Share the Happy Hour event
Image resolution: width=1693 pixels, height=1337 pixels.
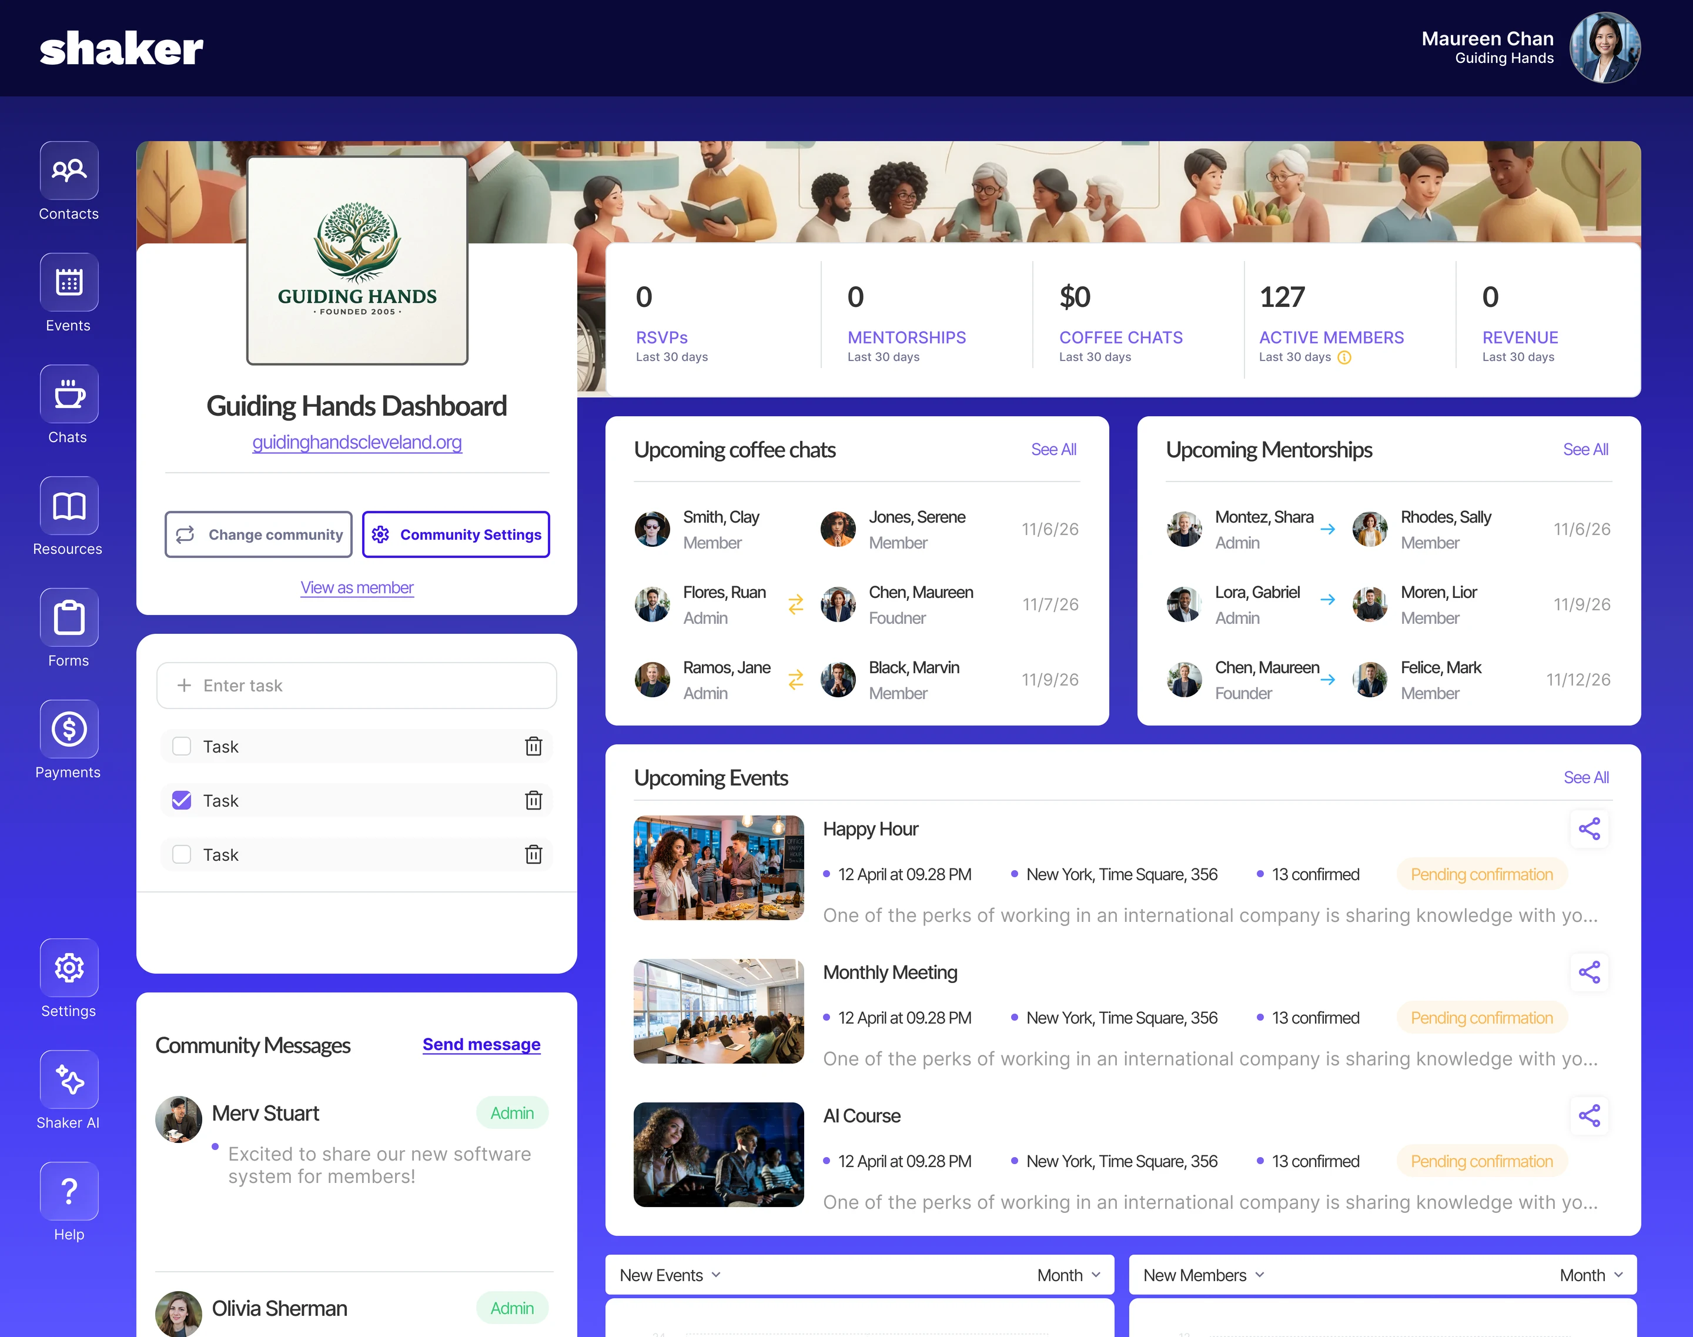pos(1589,829)
